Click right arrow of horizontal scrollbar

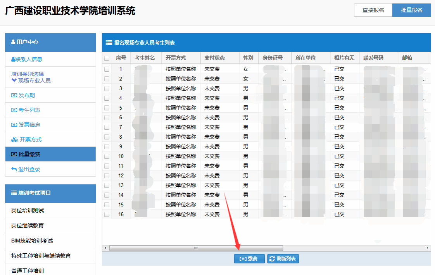click(428, 248)
